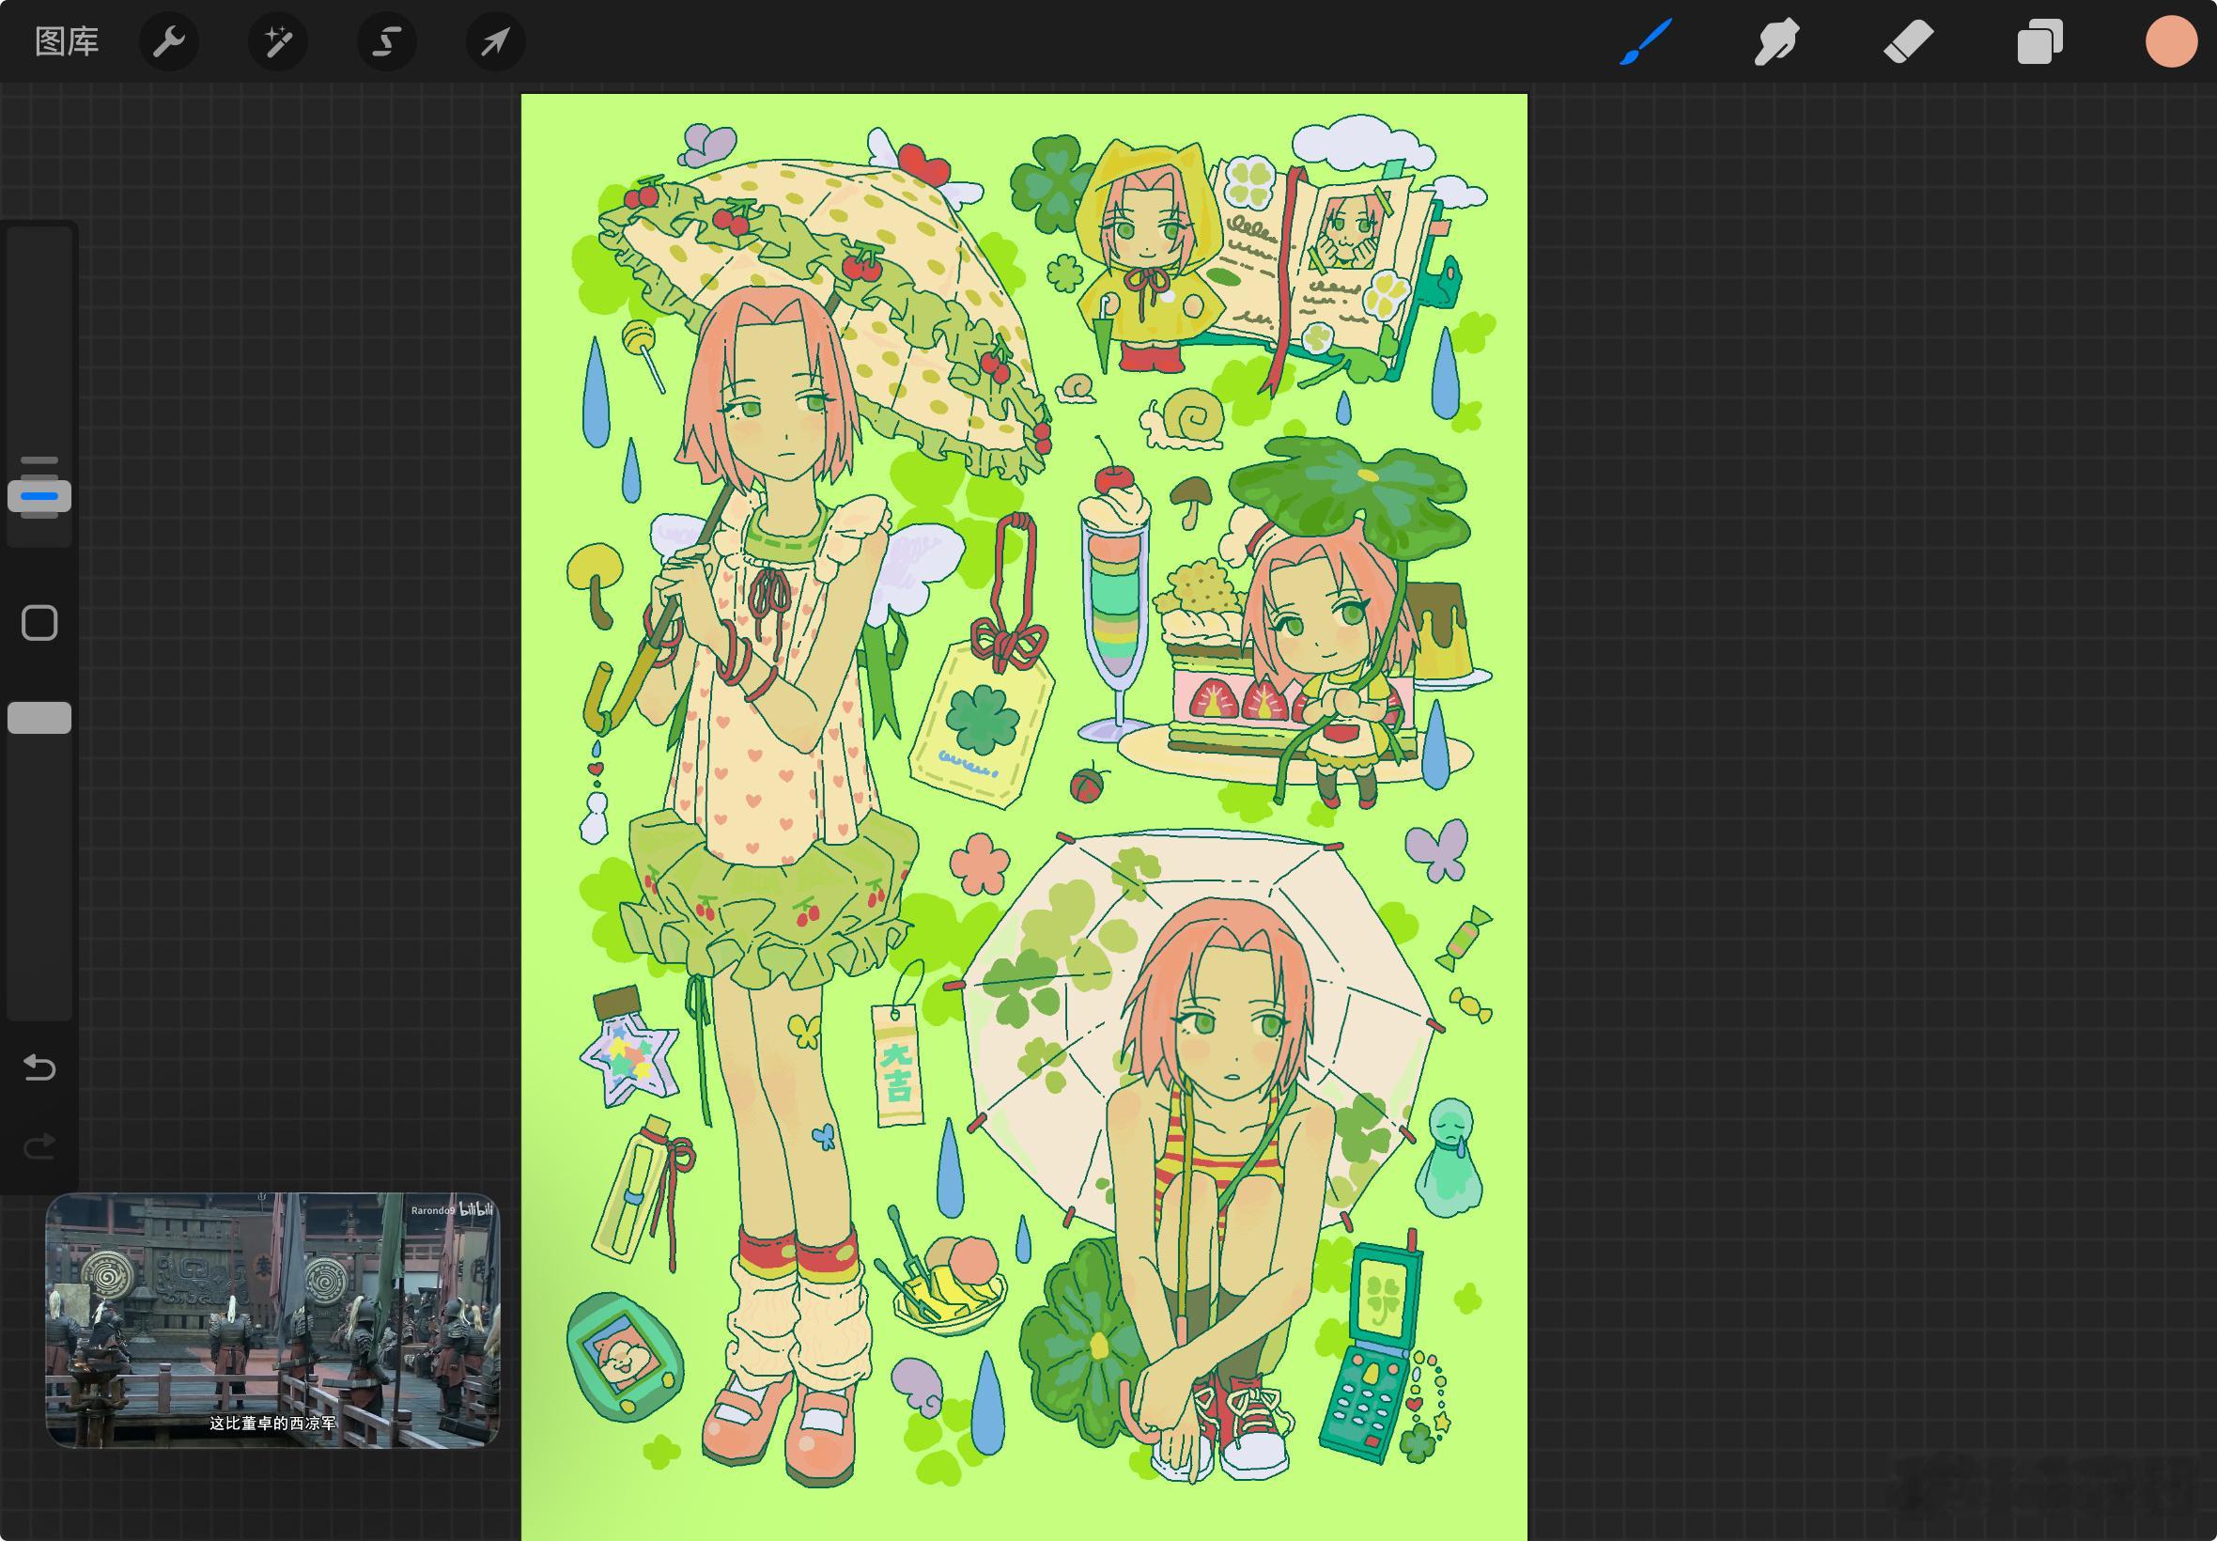This screenshot has height=1541, width=2217.
Task: Open the Adjustments magic wand menu
Action: click(x=278, y=41)
